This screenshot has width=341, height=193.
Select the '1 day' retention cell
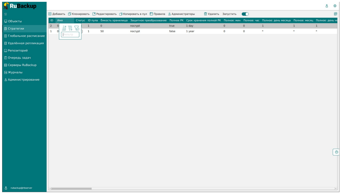point(190,26)
